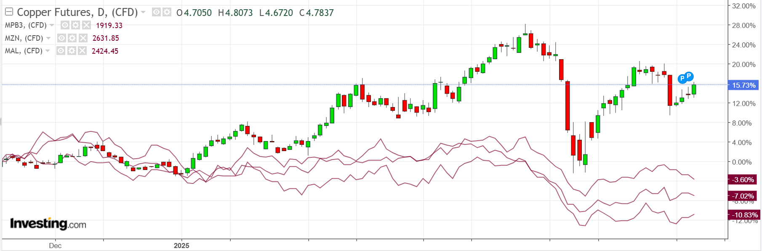Click the 15.73% current price label
Image resolution: width=762 pixels, height=251 pixels.
click(744, 85)
